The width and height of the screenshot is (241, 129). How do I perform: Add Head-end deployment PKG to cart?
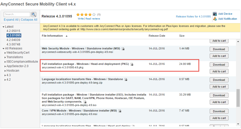coord(219,71)
